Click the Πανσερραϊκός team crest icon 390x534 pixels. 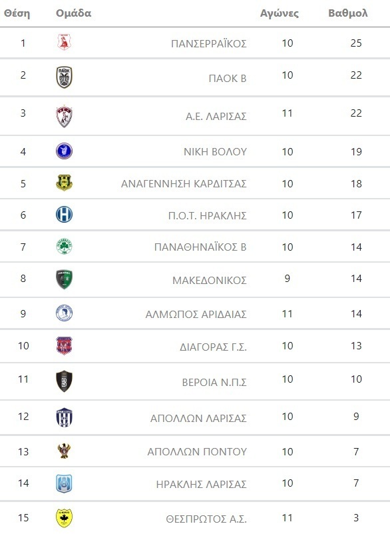pos(65,42)
